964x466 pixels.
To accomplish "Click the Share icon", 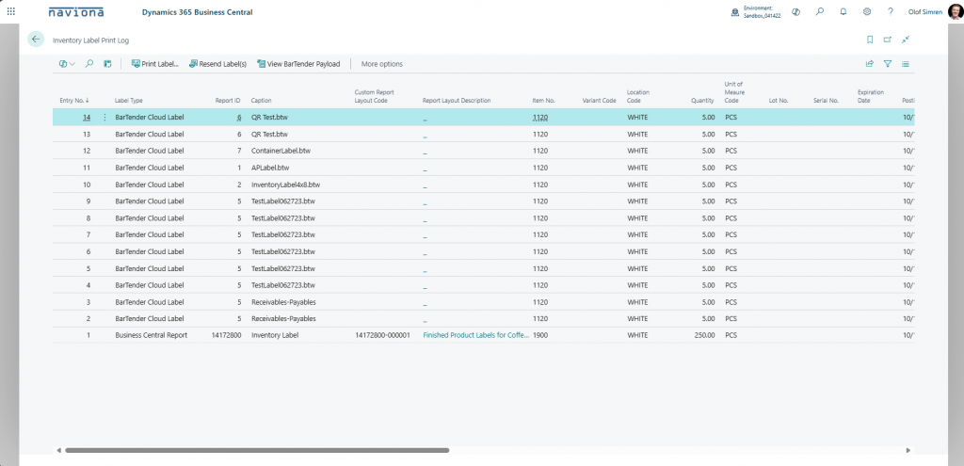I will [870, 63].
